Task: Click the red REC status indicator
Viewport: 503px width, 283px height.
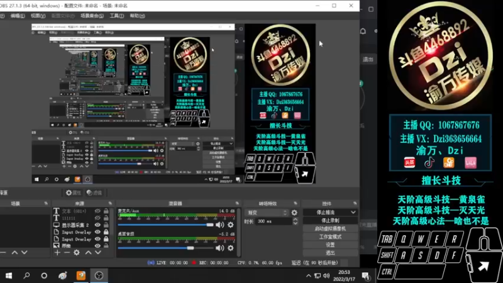Action: coord(194,263)
